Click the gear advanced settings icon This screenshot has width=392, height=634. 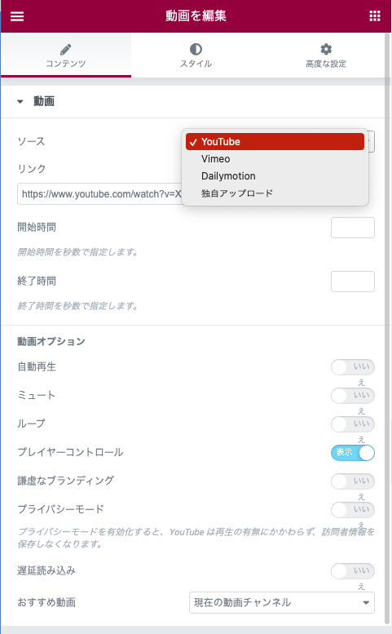[x=326, y=49]
